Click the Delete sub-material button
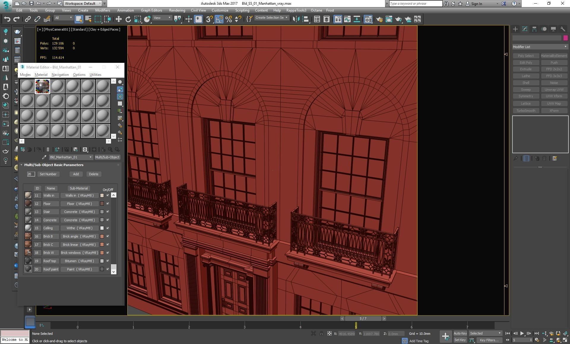Viewport: 570px width, 344px height. click(94, 174)
